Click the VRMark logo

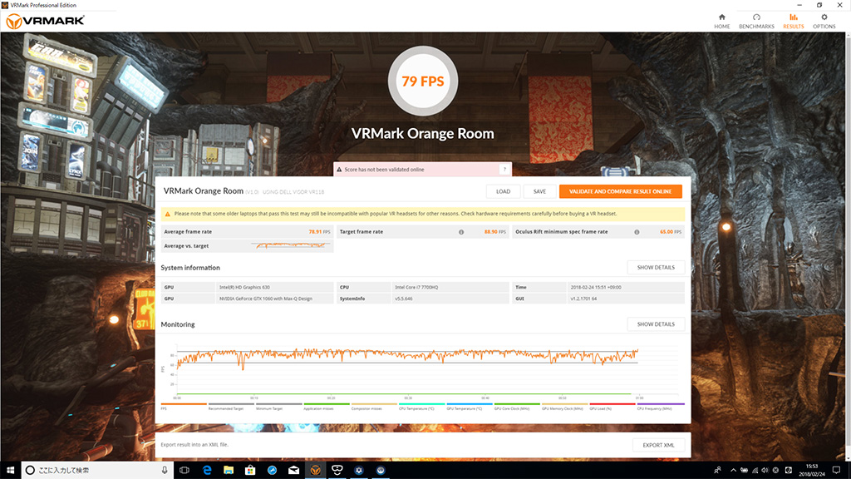click(45, 21)
